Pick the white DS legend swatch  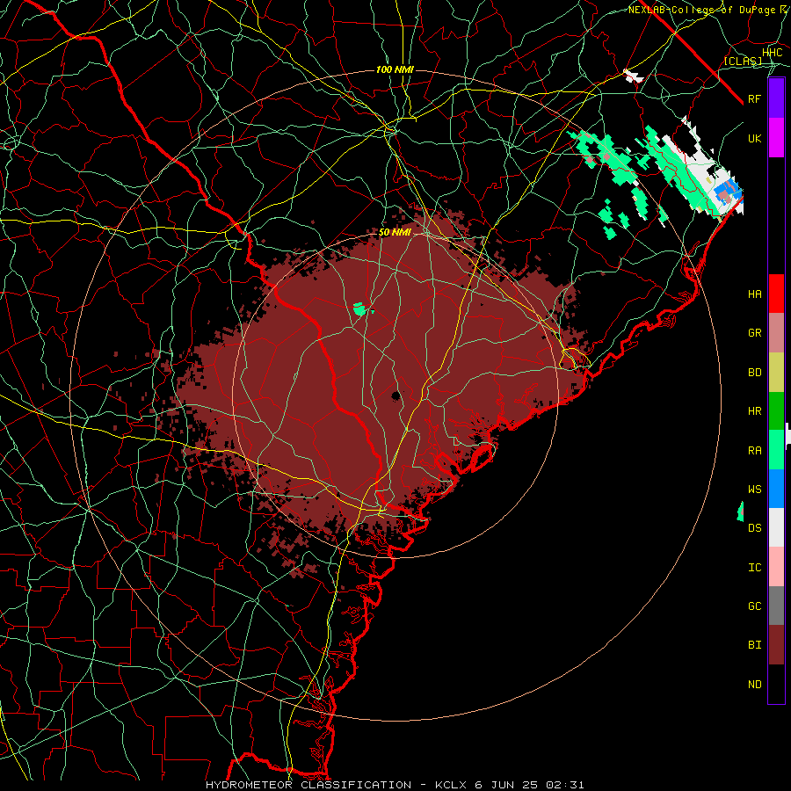point(776,527)
